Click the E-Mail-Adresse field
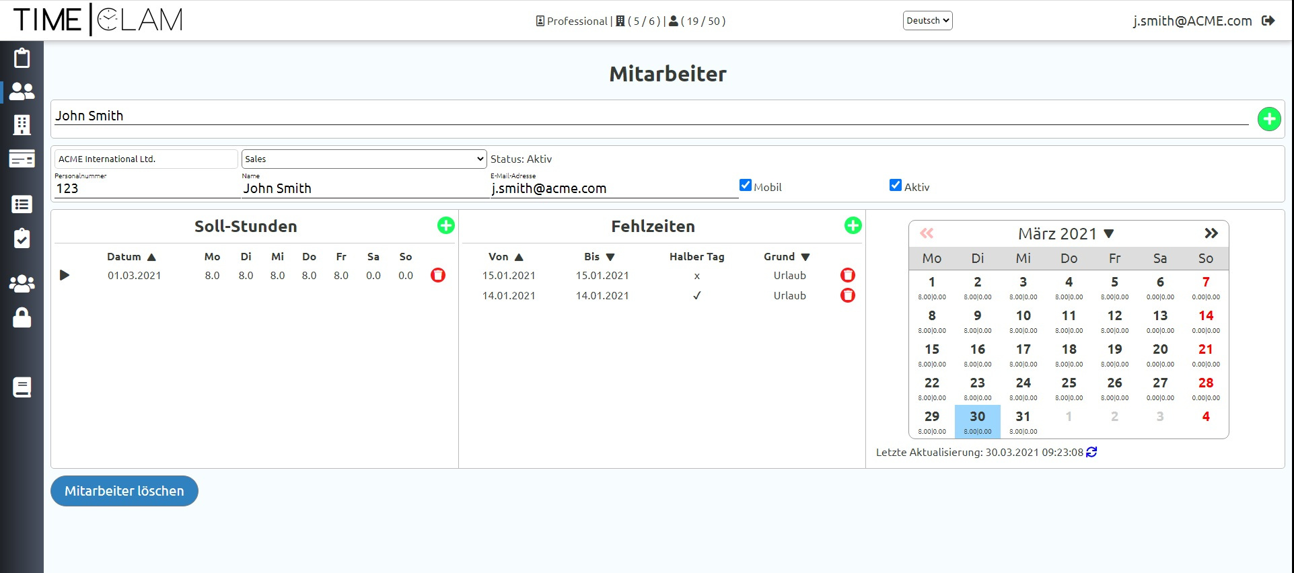The height and width of the screenshot is (573, 1294). [x=614, y=188]
